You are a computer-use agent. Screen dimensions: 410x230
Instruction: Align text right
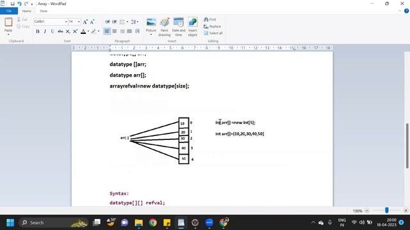tap(122, 31)
